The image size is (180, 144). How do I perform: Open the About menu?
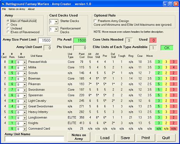[31, 9]
